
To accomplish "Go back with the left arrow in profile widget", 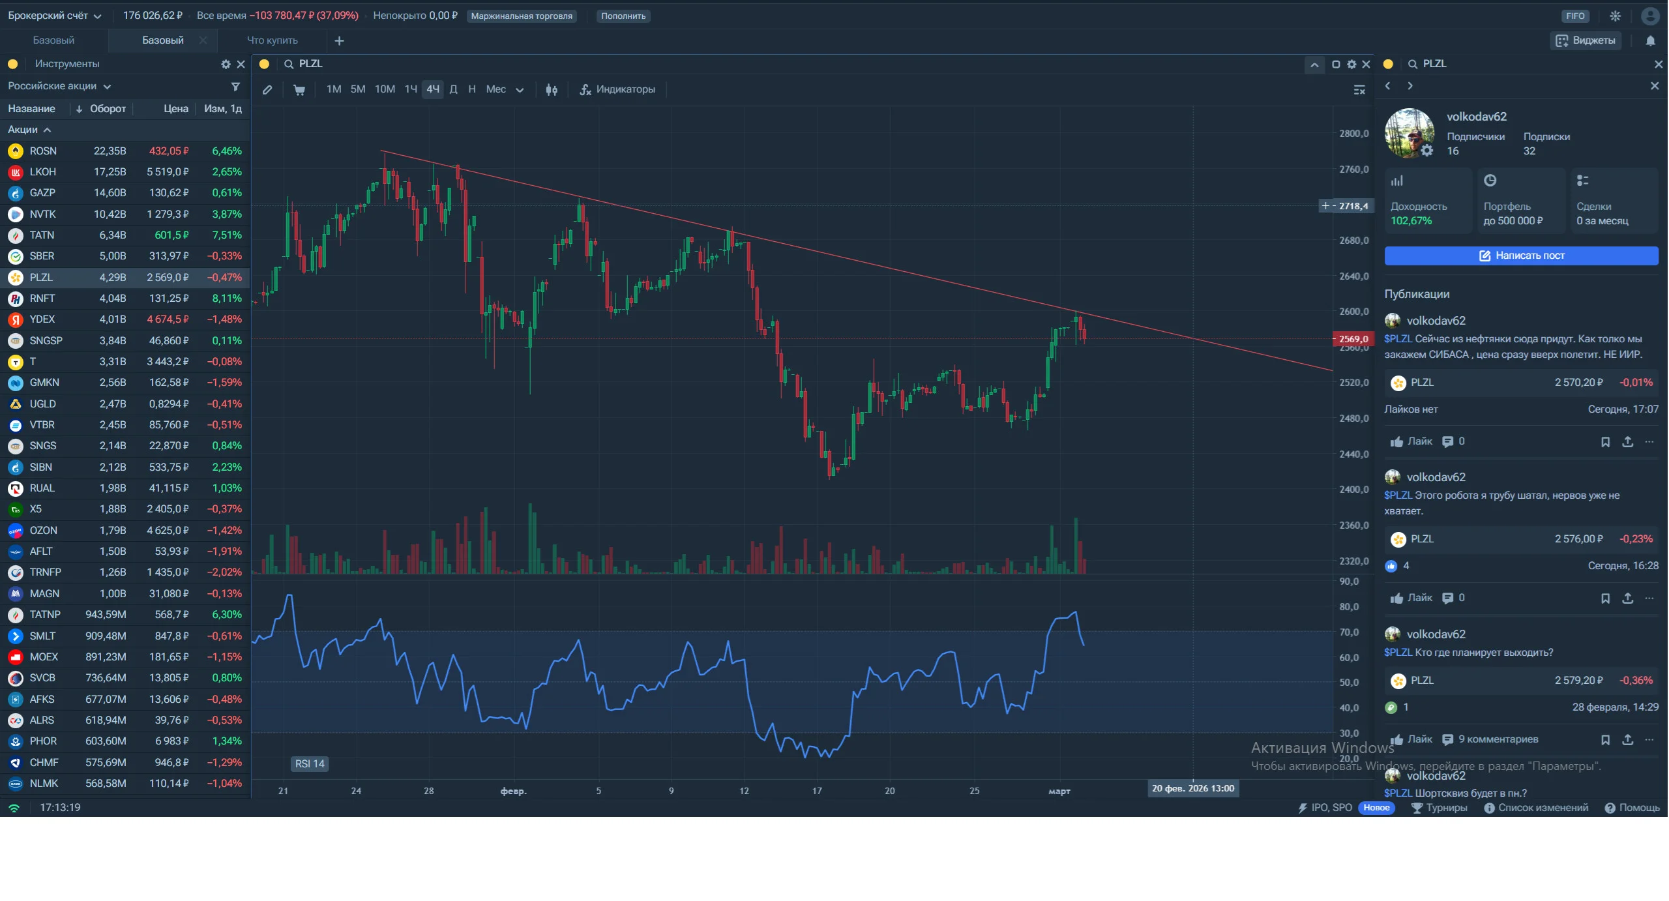I will (x=1388, y=85).
